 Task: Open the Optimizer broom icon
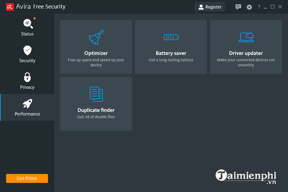click(96, 37)
